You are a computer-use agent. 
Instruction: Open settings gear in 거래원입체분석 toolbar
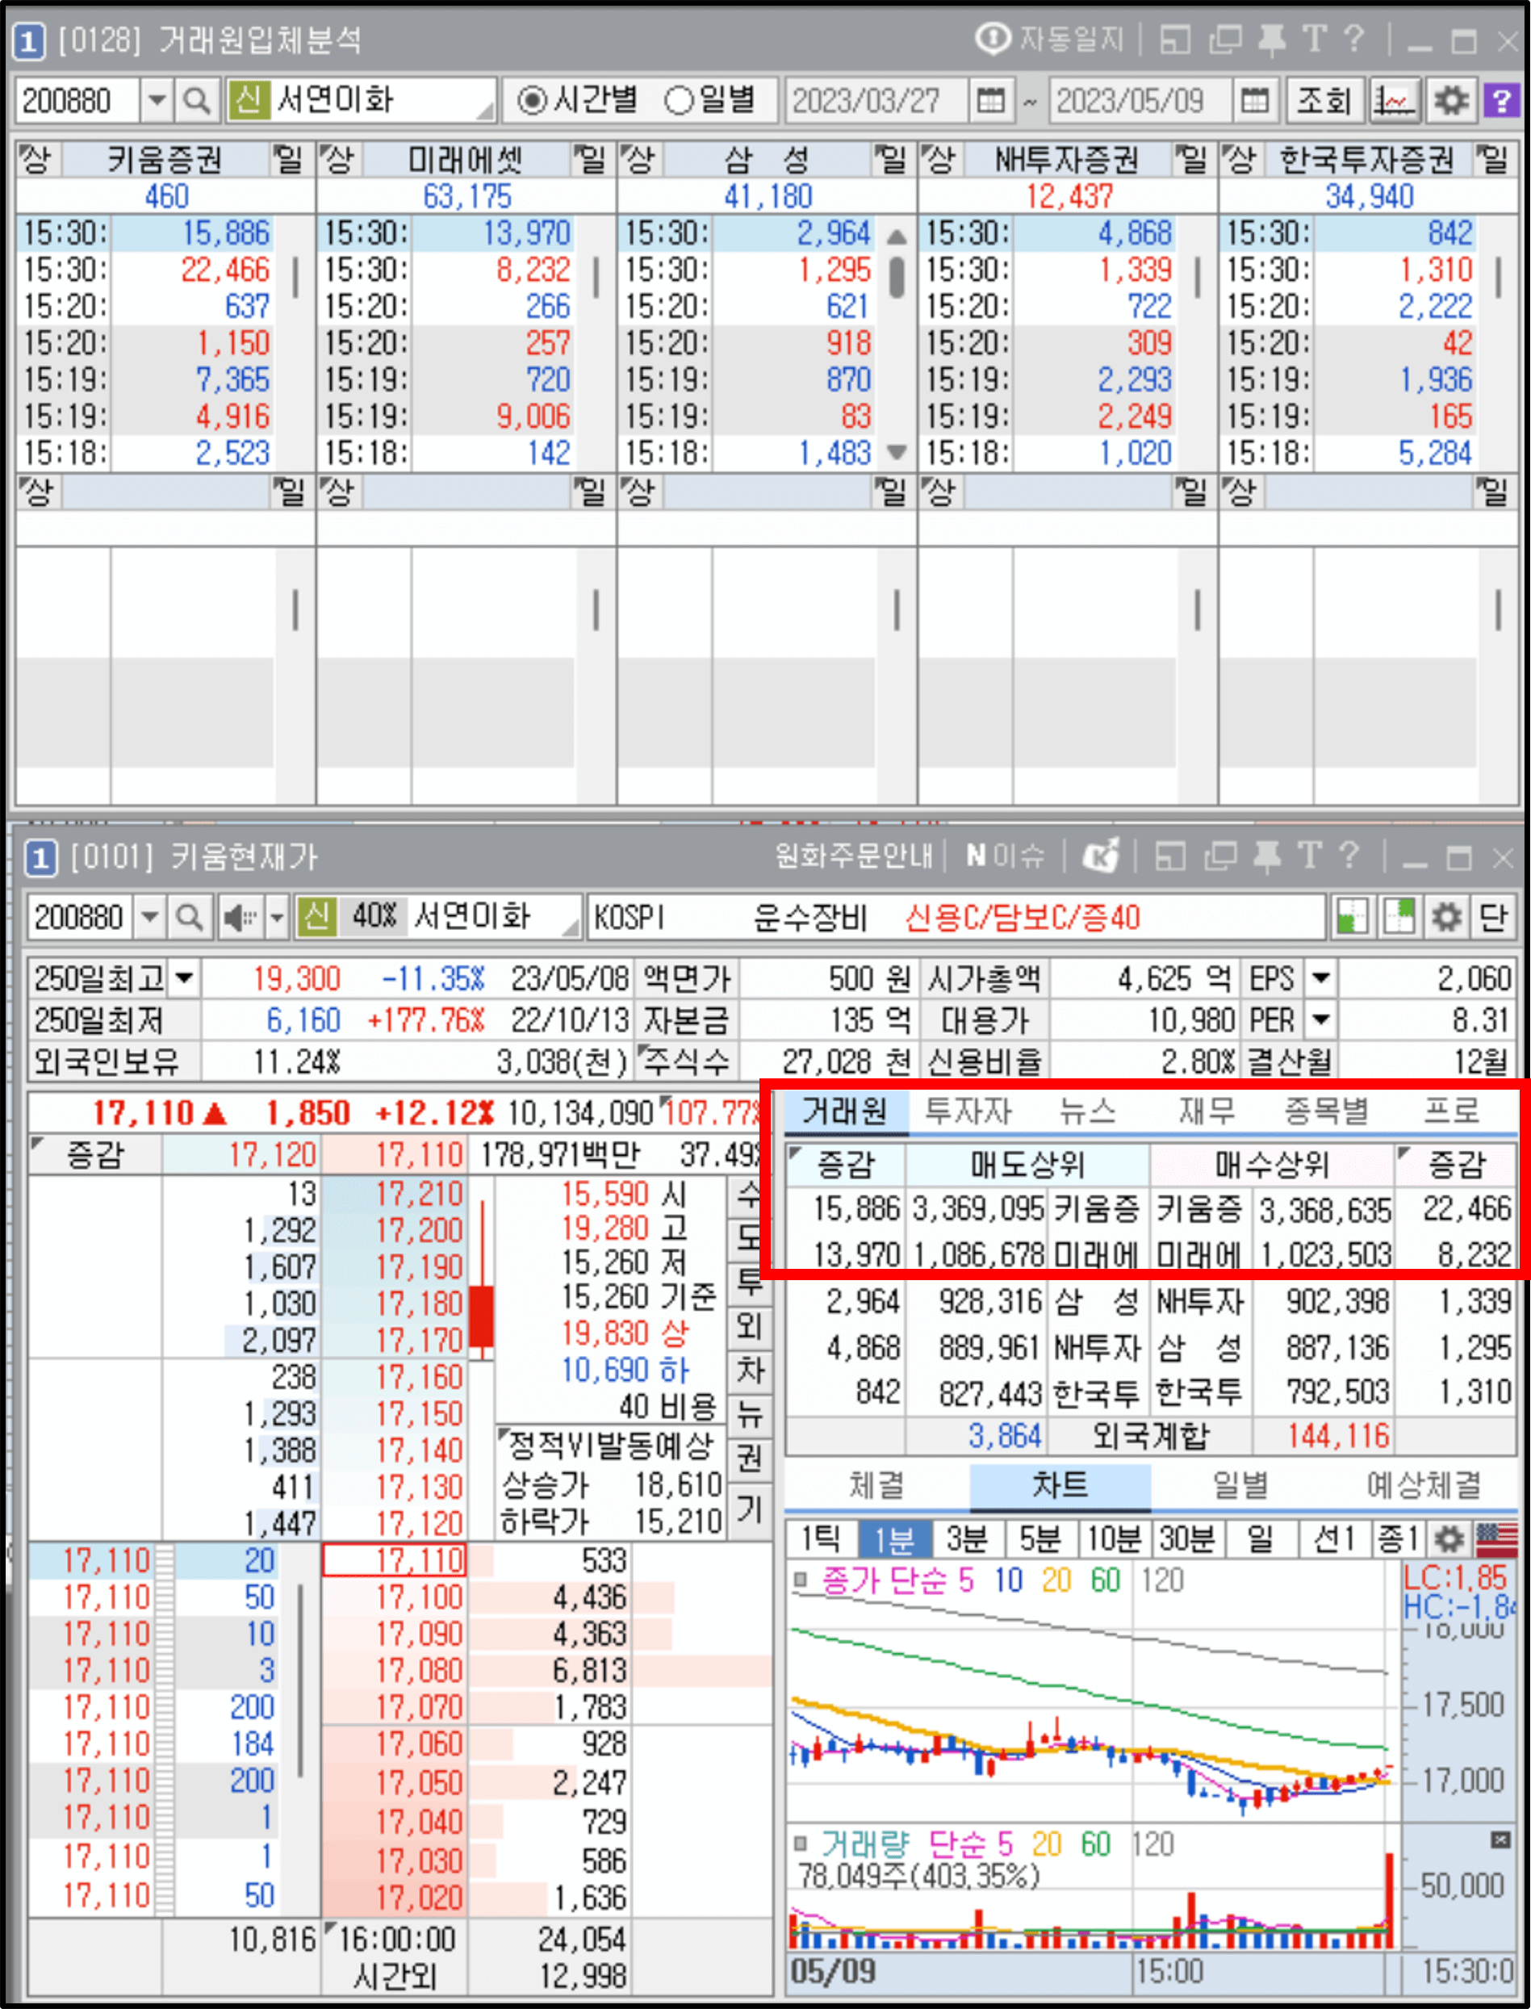[1451, 100]
